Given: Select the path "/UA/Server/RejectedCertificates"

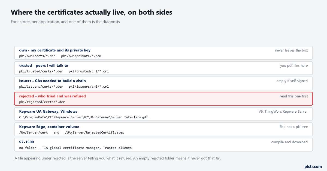Looking at the screenshot, I should (95, 133).
